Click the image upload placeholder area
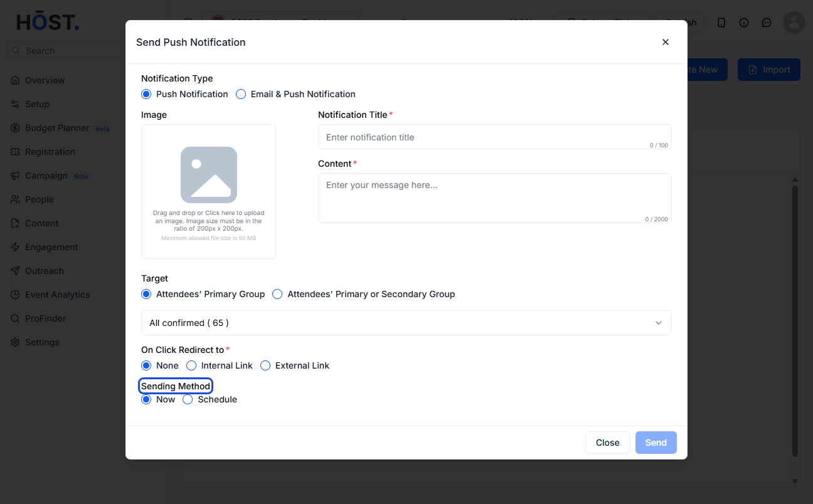Screen dimensions: 813x504 pos(208,191)
